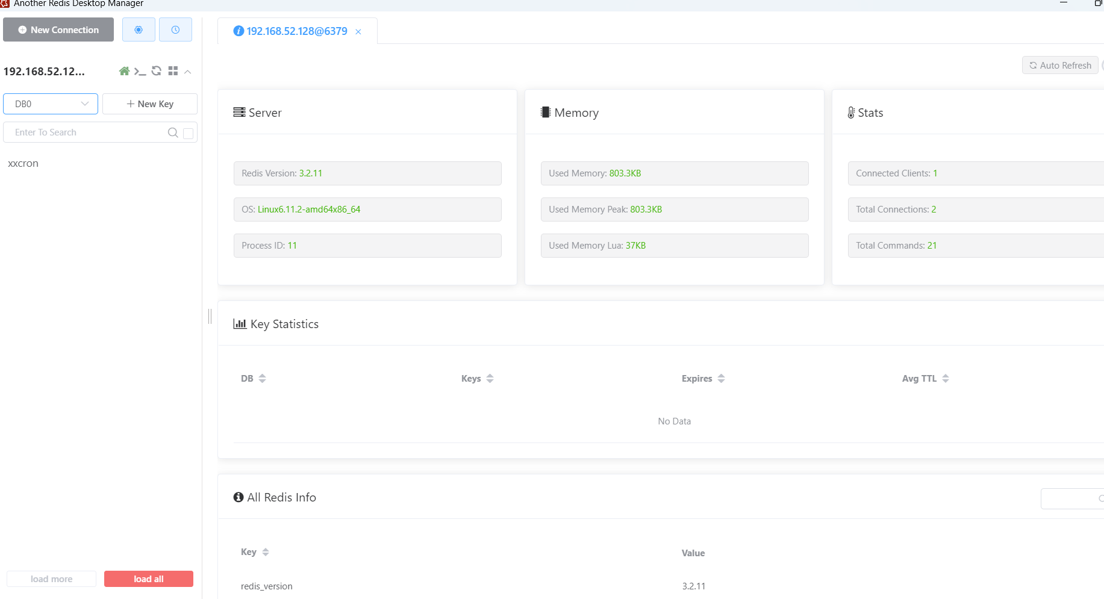Click the search magnifier icon in the key filter

tap(173, 132)
